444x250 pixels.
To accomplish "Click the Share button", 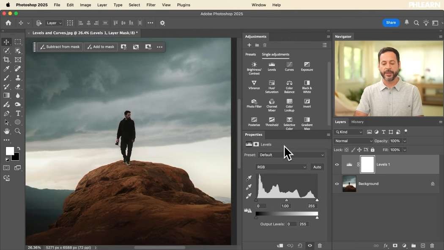I will tap(391, 23).
